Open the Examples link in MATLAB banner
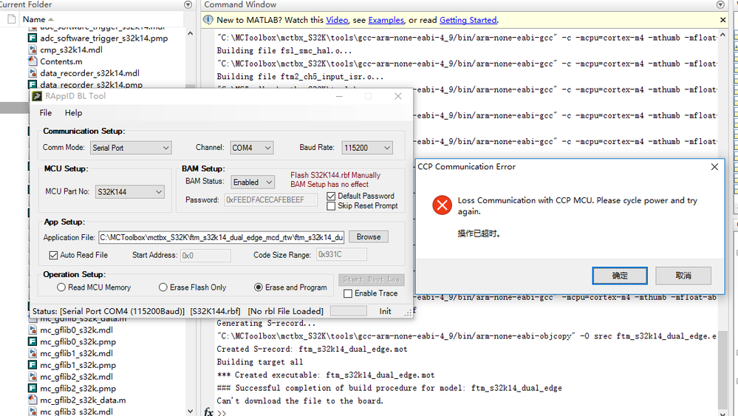Image resolution: width=738 pixels, height=416 pixels. pyautogui.click(x=386, y=20)
